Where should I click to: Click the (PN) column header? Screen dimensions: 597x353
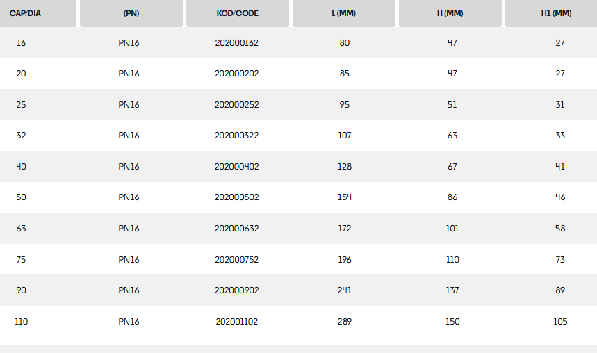[131, 13]
